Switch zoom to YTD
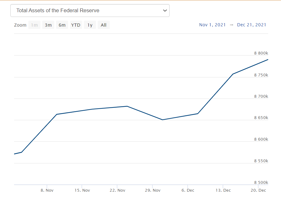Viewport: 281px width, 197px height. 76,25
